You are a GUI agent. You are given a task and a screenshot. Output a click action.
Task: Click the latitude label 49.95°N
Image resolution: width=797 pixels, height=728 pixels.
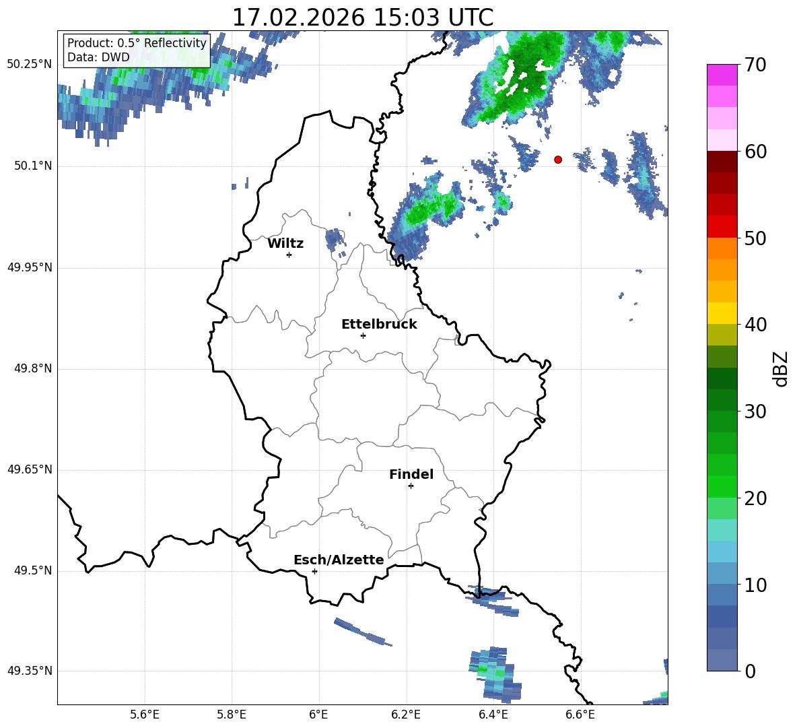[30, 267]
